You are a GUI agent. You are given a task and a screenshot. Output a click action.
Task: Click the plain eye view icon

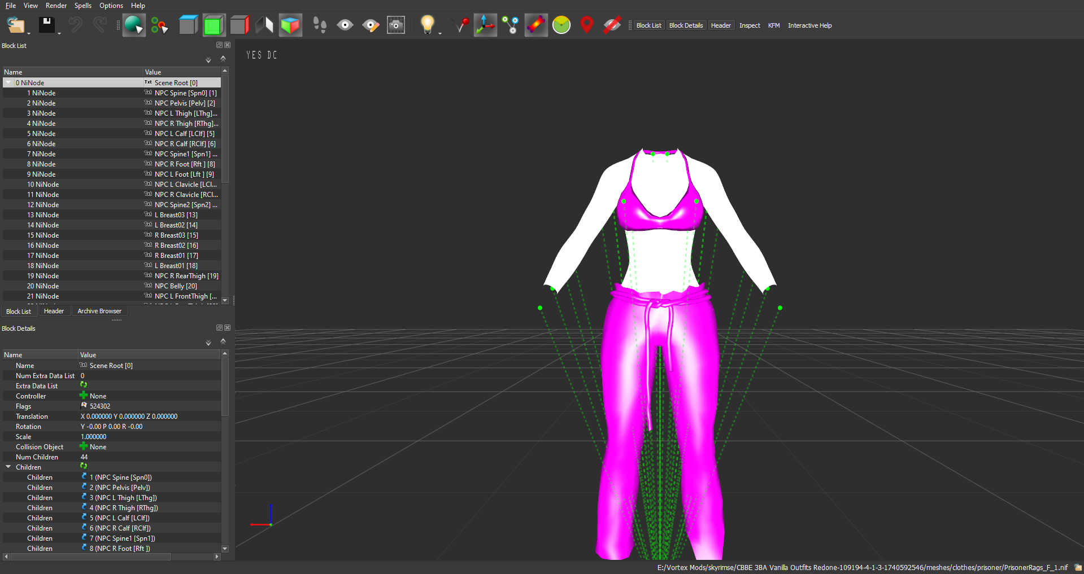[x=345, y=25]
